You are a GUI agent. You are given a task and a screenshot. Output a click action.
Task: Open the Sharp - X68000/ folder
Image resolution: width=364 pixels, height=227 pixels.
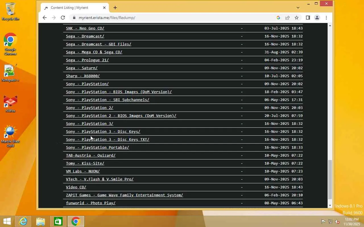pyautogui.click(x=83, y=76)
